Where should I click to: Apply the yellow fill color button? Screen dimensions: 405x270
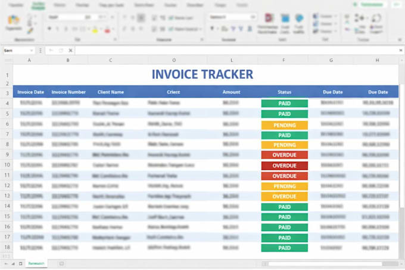[x=95, y=30]
